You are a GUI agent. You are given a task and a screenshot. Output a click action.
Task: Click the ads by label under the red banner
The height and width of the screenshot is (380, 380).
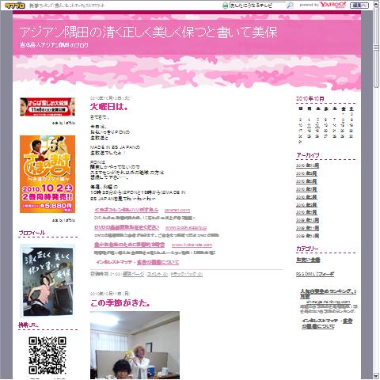click(x=63, y=123)
